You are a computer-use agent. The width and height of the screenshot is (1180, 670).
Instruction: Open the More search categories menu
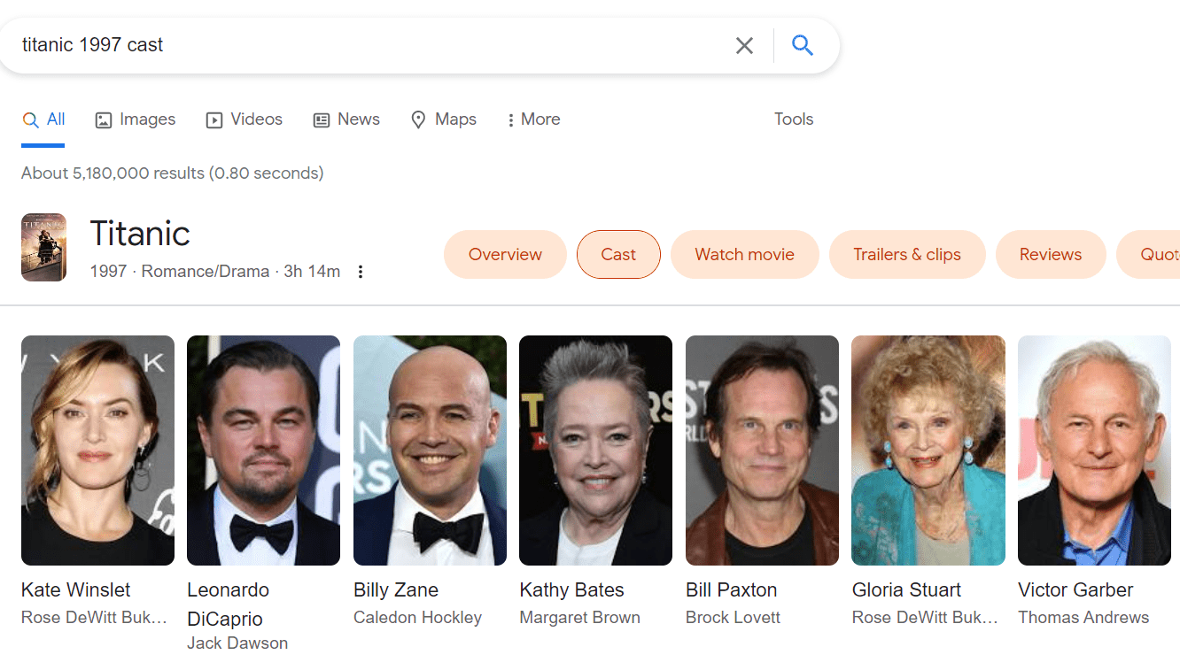tap(532, 119)
